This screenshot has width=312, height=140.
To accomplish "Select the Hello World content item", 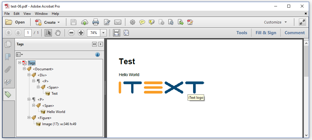I will (56, 112).
